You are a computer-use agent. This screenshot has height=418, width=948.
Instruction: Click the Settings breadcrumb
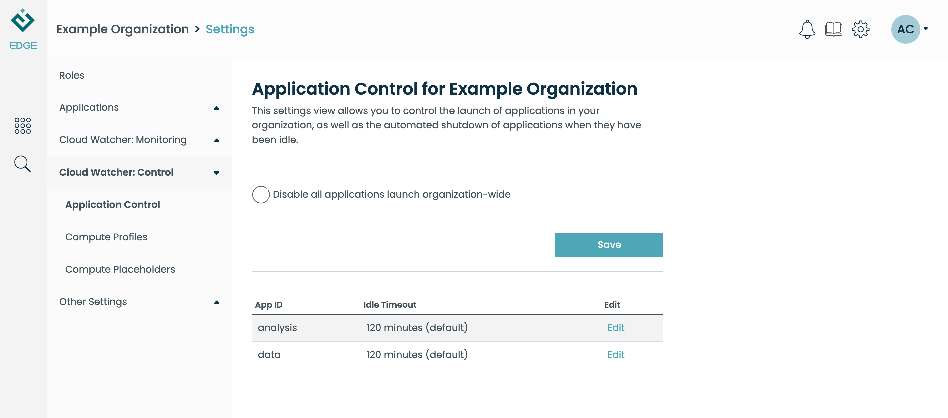click(x=230, y=29)
